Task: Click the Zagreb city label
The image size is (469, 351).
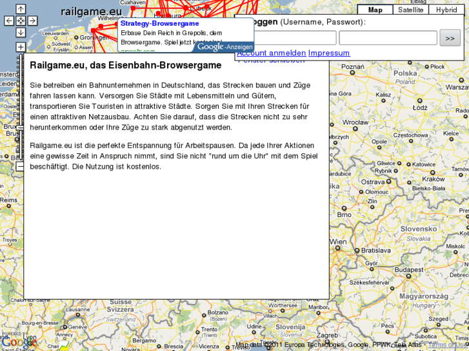Action: pyautogui.click(x=327, y=336)
